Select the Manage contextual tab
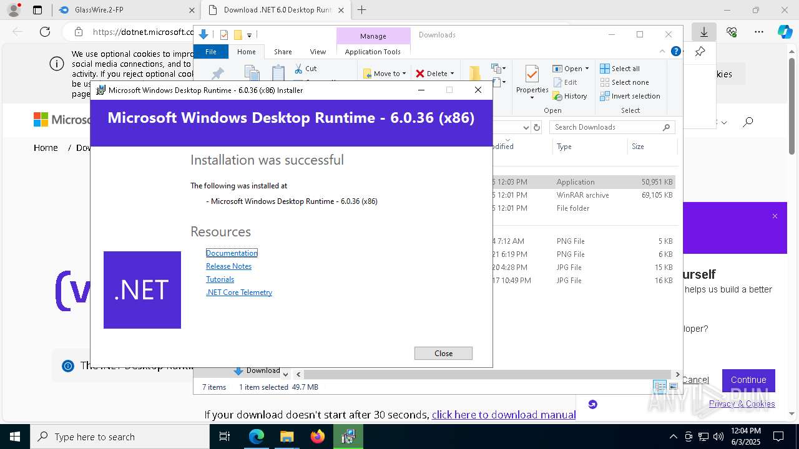 (x=373, y=36)
